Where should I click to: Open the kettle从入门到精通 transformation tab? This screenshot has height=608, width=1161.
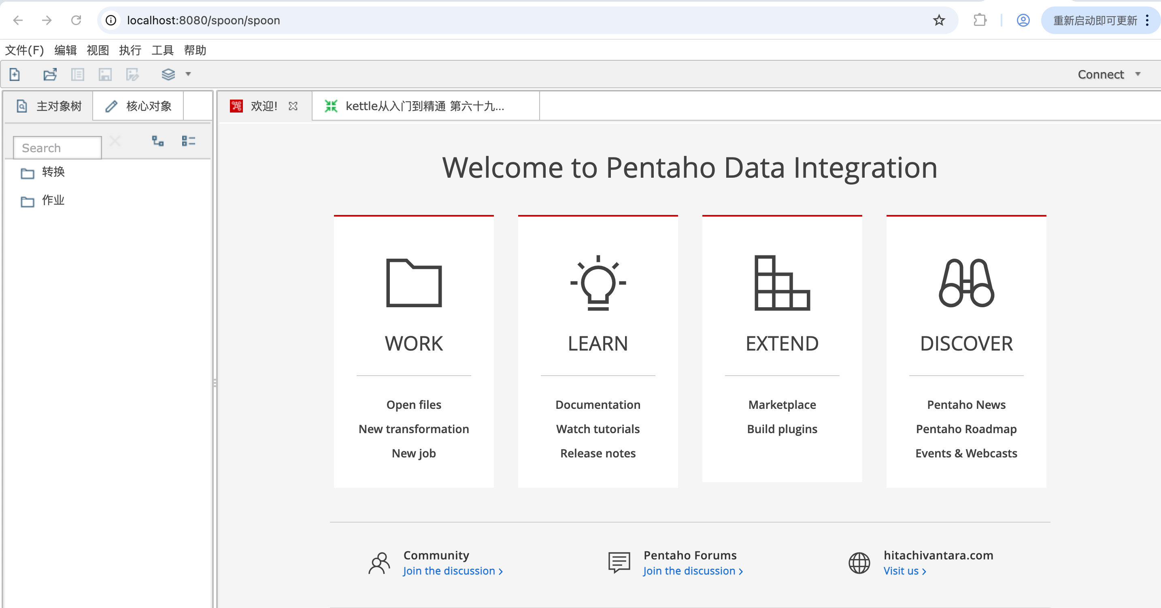pos(424,106)
